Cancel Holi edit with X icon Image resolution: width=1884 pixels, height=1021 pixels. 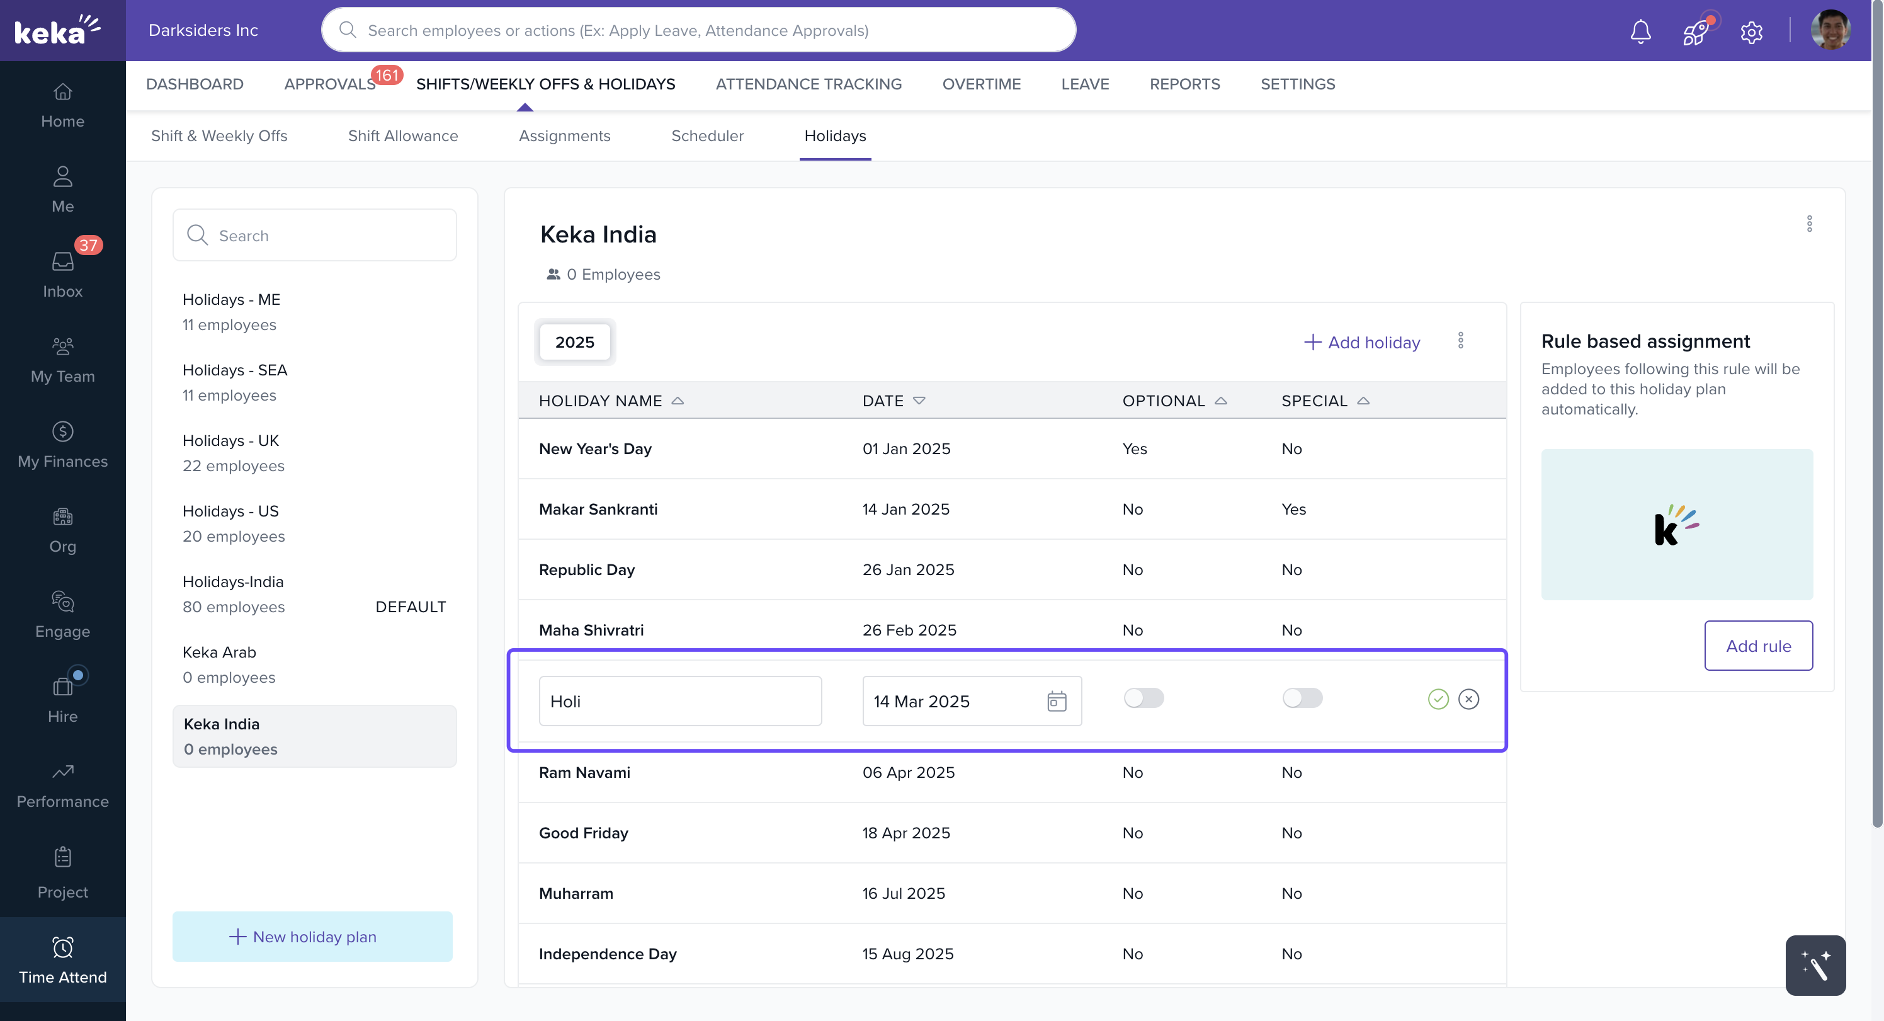coord(1468,699)
